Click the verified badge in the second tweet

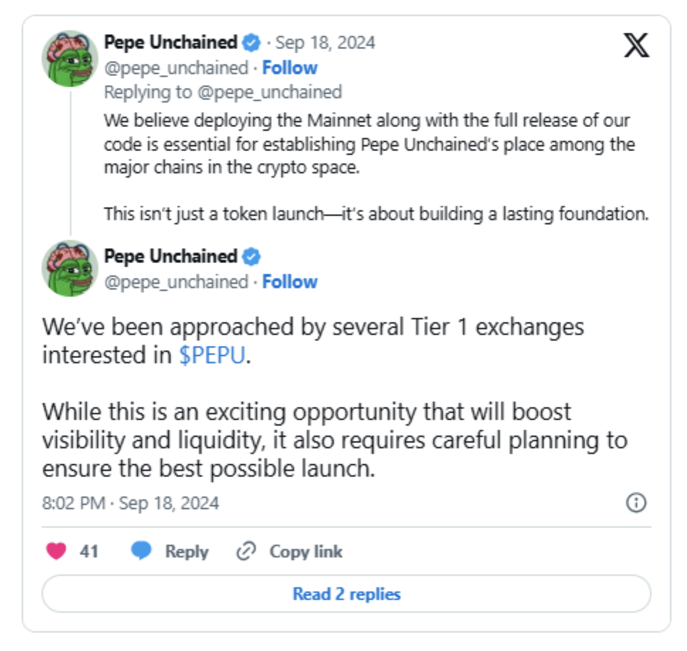pos(251,257)
